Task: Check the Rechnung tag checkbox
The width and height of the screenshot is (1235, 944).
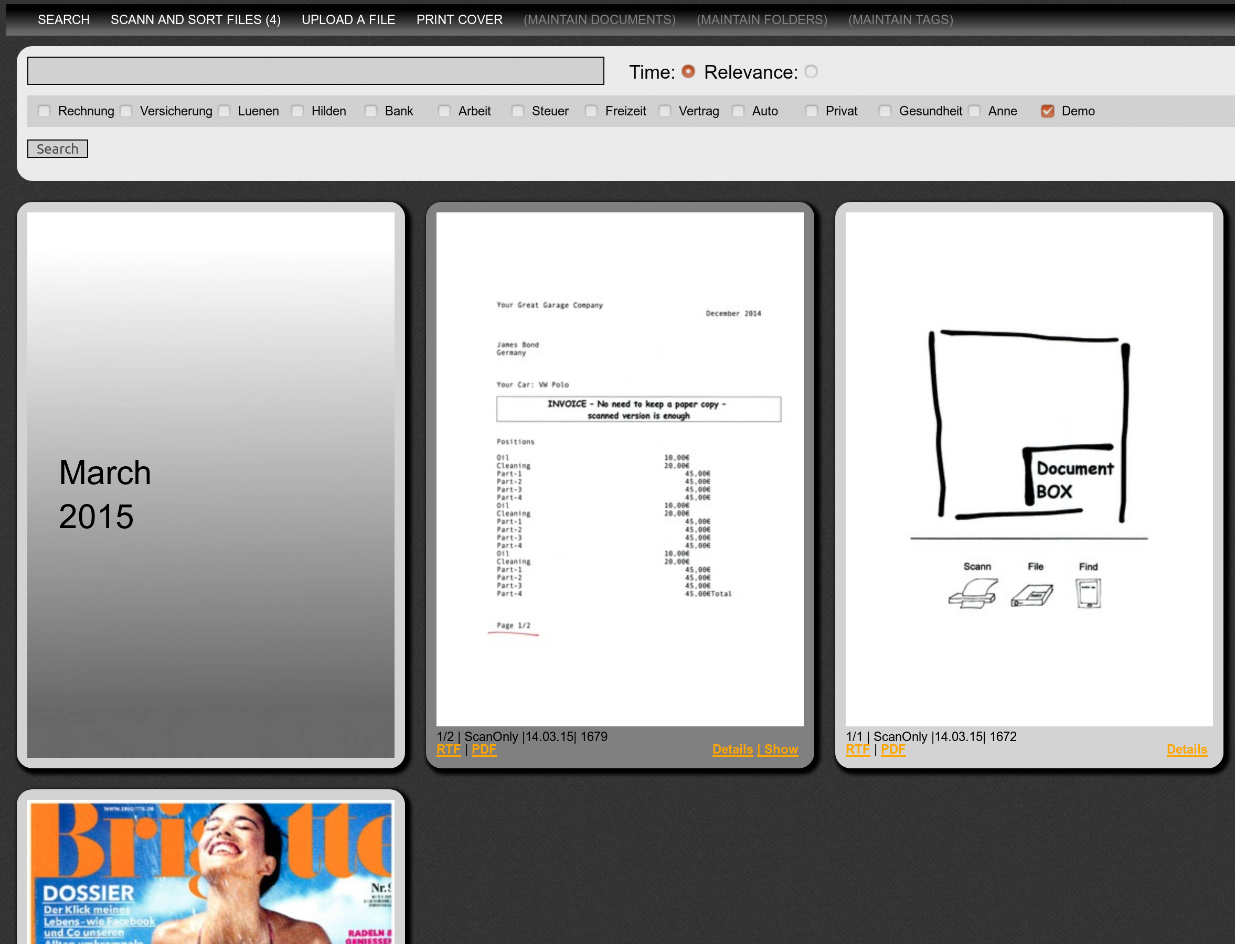Action: 44,111
